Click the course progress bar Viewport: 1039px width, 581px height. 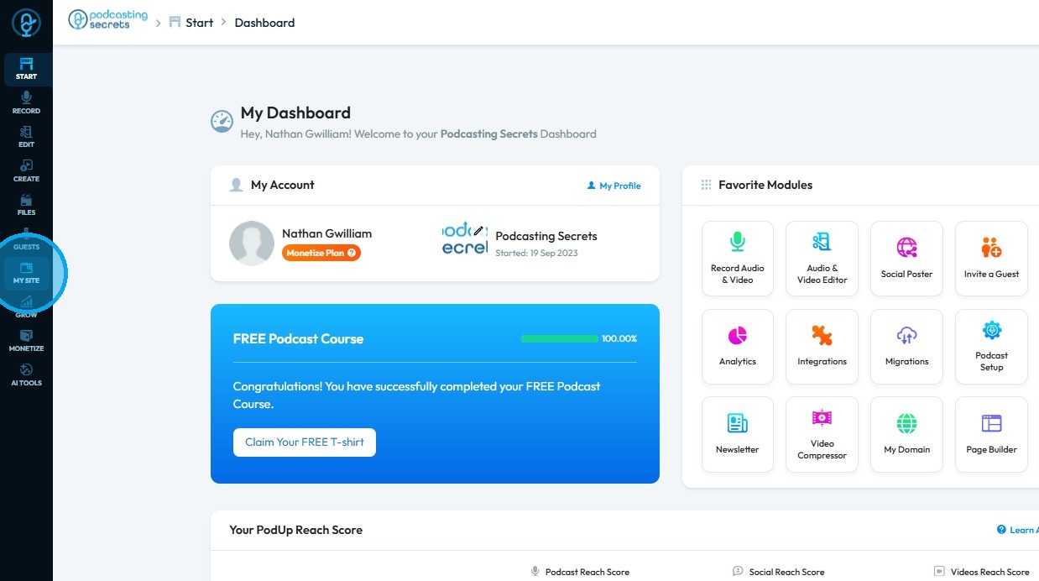click(x=560, y=339)
